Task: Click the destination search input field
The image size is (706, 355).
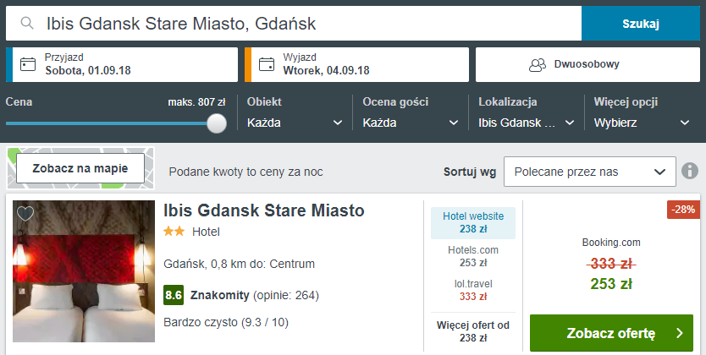Action: tap(294, 24)
